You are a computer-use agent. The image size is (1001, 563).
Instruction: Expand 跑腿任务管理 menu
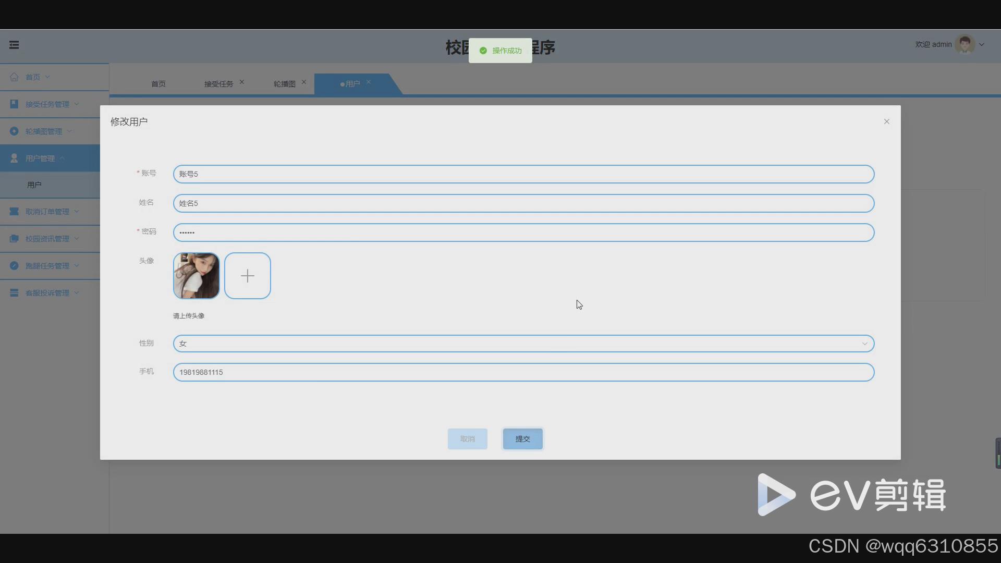coord(77,266)
